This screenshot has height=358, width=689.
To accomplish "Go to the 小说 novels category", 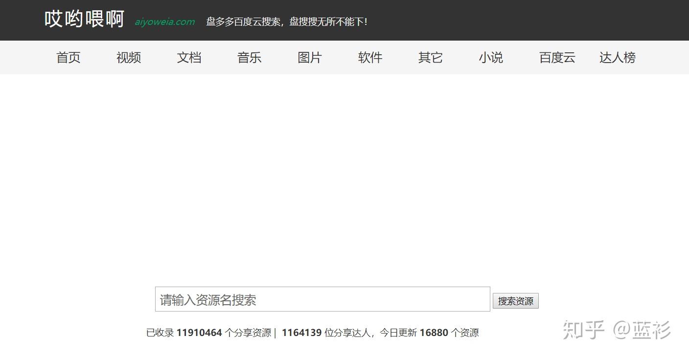I will click(491, 58).
